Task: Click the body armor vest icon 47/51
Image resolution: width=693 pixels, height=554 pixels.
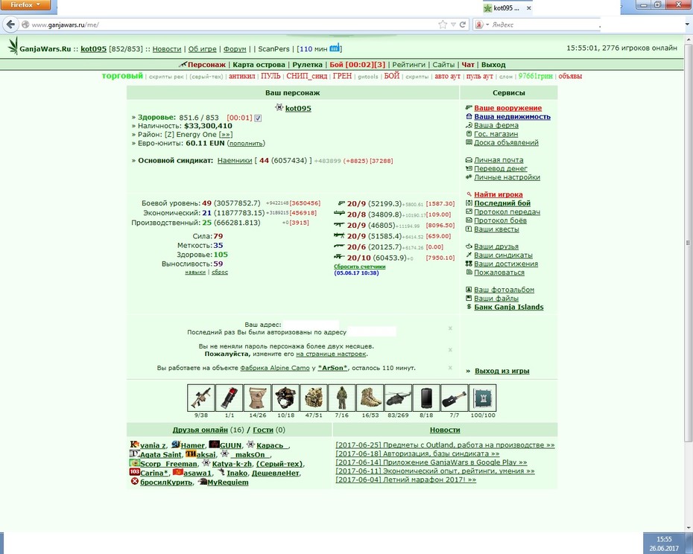Action: (x=314, y=398)
